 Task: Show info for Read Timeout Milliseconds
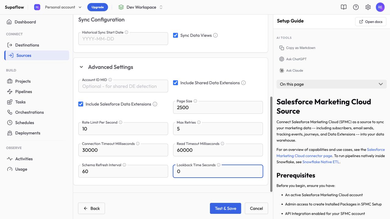pyautogui.click(x=222, y=144)
